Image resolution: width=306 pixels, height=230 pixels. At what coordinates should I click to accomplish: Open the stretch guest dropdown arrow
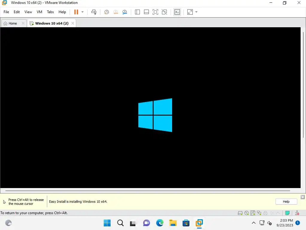pyautogui.click(x=196, y=12)
